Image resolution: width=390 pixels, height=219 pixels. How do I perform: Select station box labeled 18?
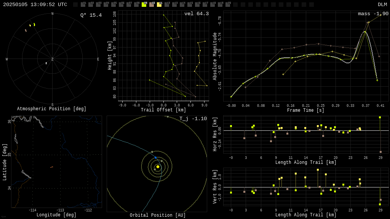[213, 5]
